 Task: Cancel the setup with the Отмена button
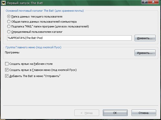[x=144, y=113]
